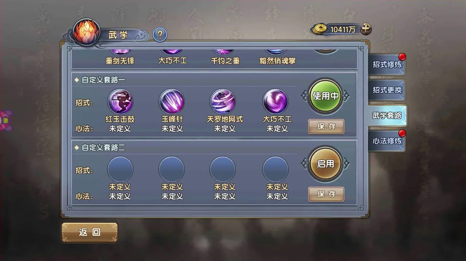Viewport: 466px width, 261px height.
Task: Add gold with the plus icon
Action: pos(366,29)
